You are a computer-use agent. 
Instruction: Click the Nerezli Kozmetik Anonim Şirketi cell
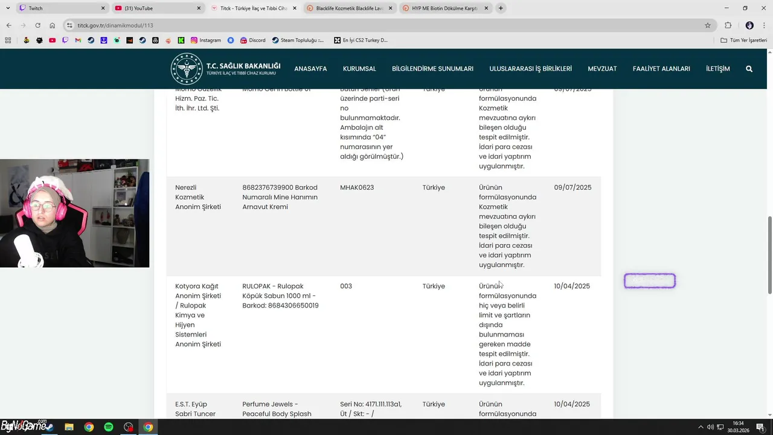tap(198, 197)
